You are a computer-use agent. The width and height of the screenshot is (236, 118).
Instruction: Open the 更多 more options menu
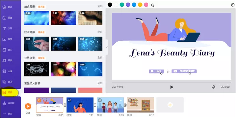8,114
